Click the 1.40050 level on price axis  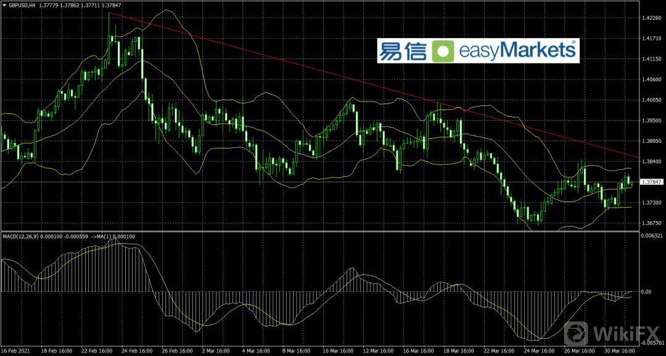(652, 100)
